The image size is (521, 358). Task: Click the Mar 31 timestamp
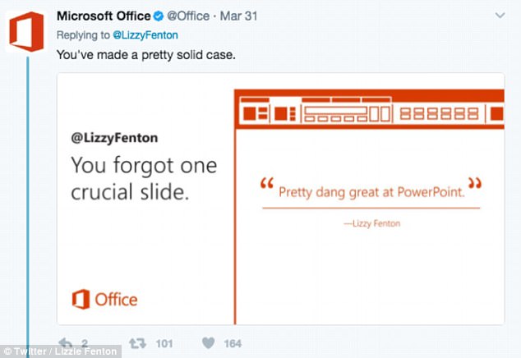tap(238, 16)
